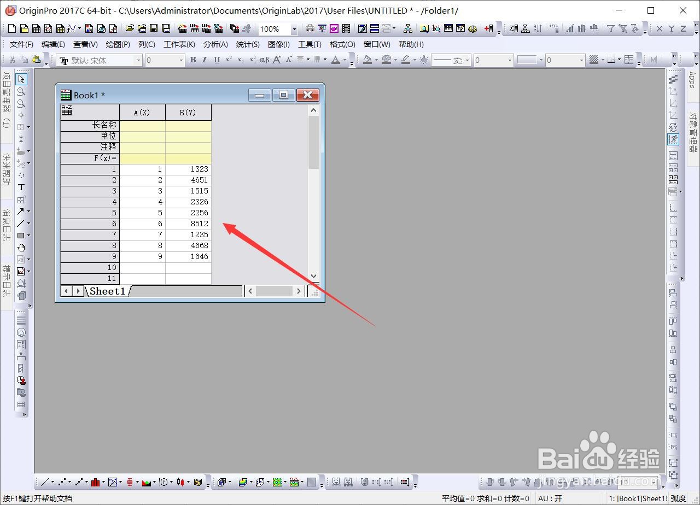The width and height of the screenshot is (700, 505).
Task: Toggle Italic text formatting
Action: [x=205, y=60]
